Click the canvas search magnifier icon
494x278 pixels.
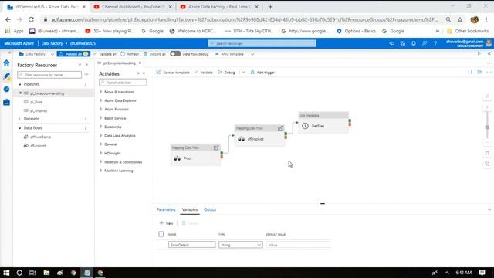[x=487, y=96]
